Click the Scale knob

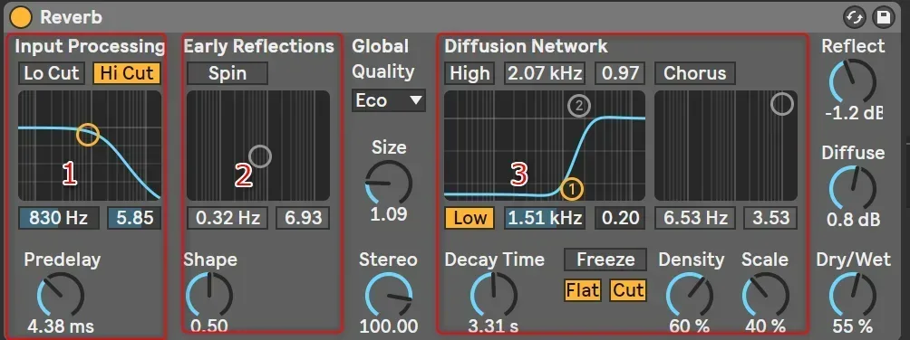[766, 296]
